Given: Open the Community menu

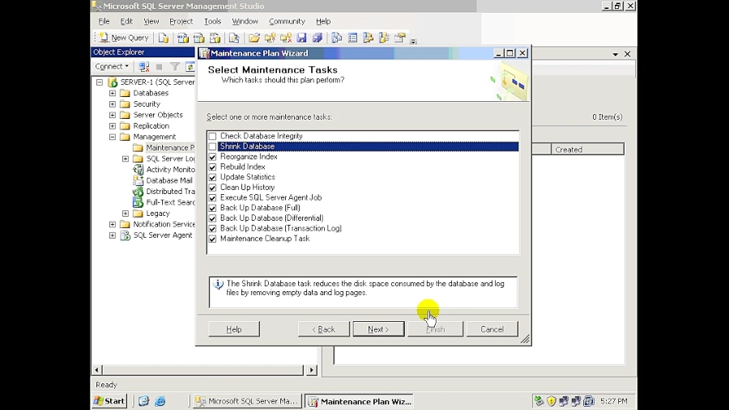Looking at the screenshot, I should [x=287, y=21].
